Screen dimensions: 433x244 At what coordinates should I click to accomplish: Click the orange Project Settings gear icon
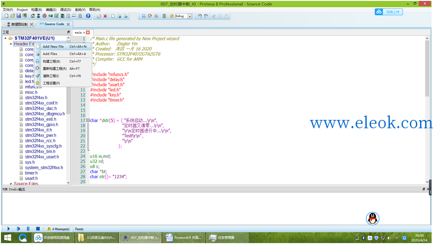coord(172,16)
